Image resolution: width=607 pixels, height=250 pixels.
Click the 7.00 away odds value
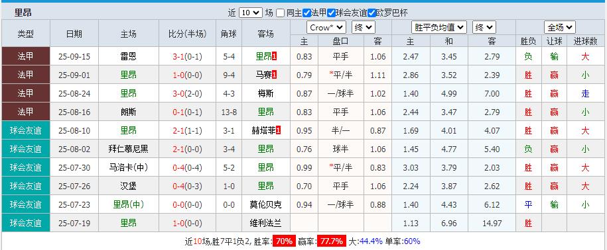[x=492, y=94]
